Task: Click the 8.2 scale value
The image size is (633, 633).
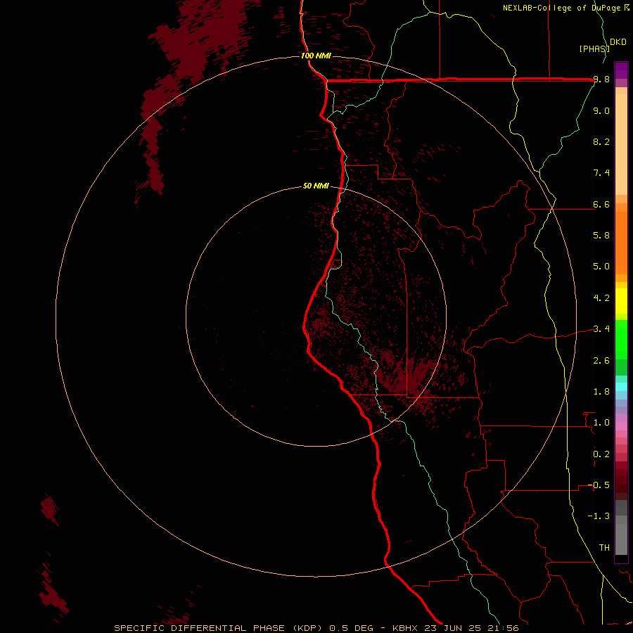Action: click(601, 141)
